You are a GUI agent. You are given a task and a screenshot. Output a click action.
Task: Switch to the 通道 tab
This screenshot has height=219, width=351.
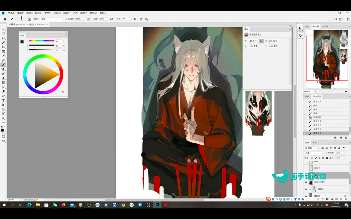coord(315,142)
